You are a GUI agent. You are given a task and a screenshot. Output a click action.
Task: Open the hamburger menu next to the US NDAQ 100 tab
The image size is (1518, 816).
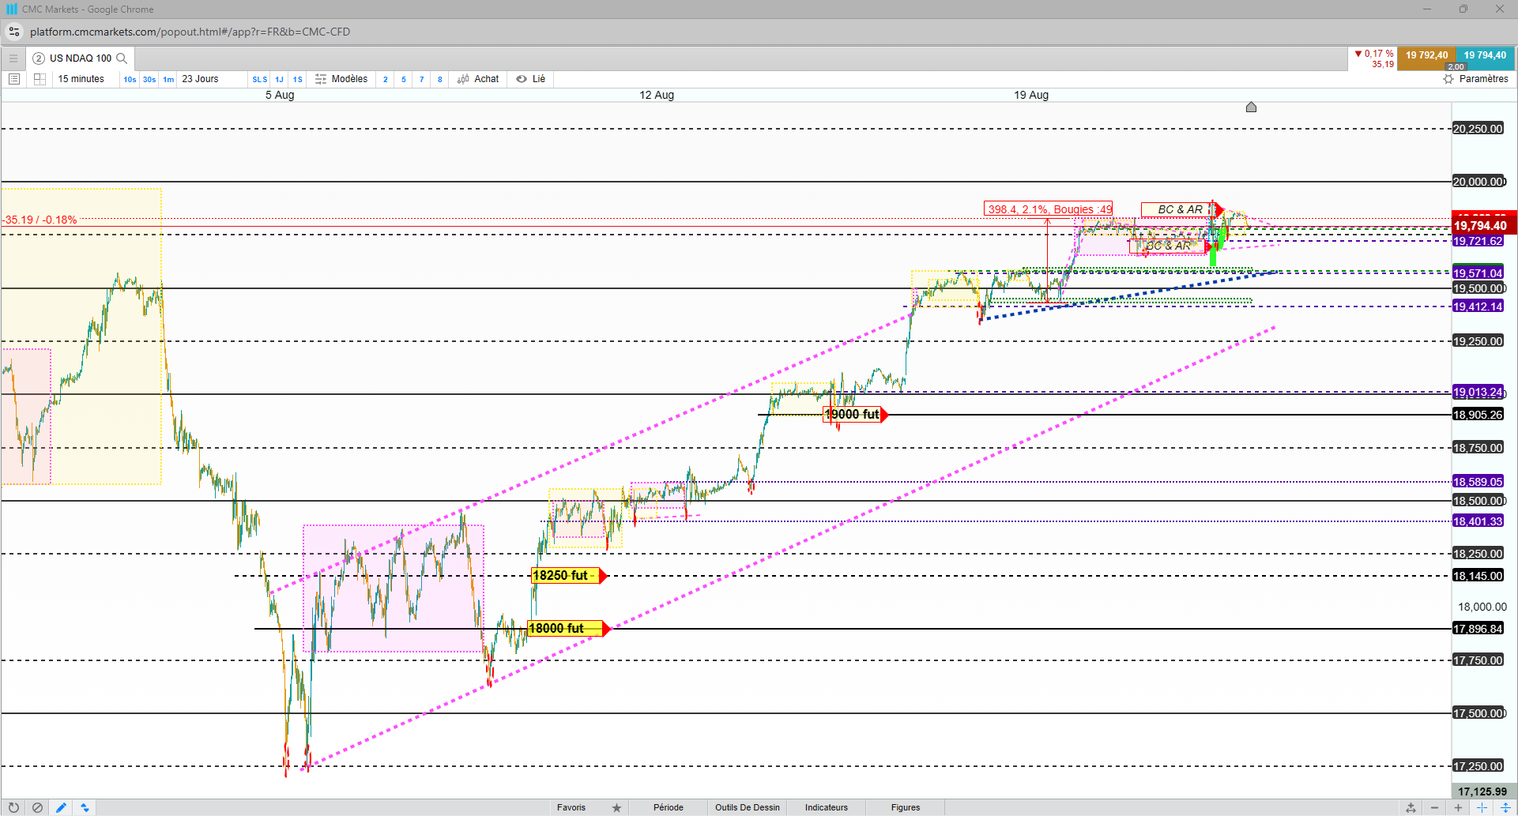(13, 58)
